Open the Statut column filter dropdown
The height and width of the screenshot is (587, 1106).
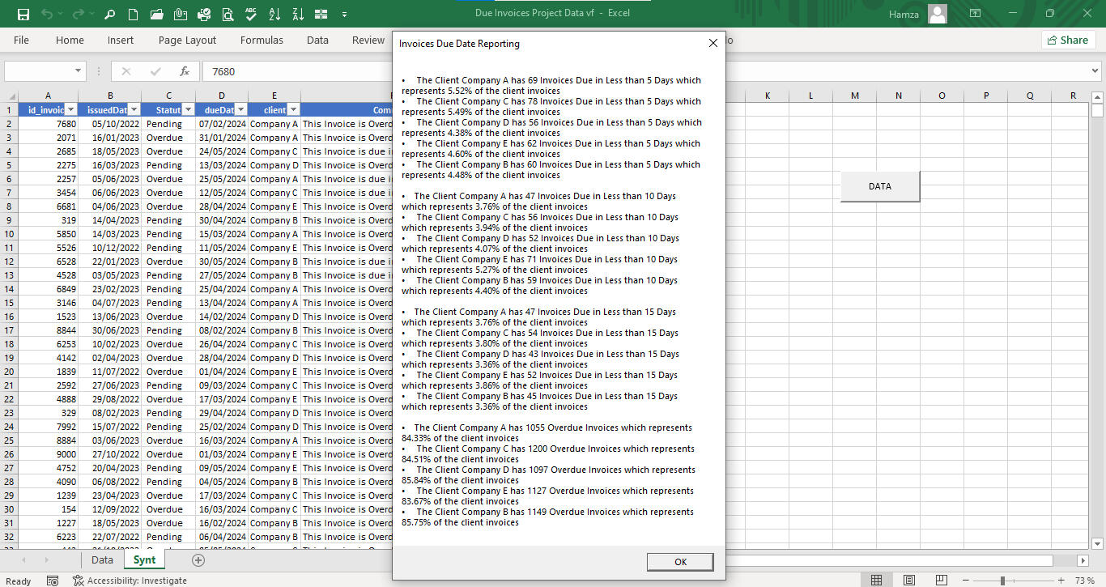click(188, 110)
